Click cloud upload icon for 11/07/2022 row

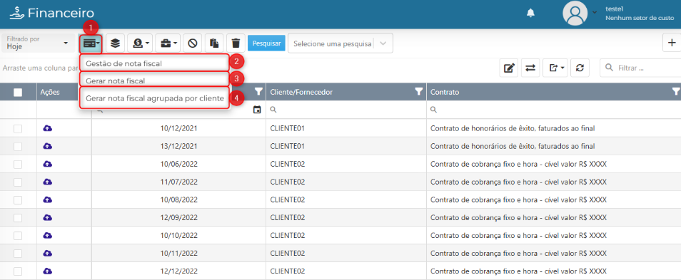pos(48,182)
